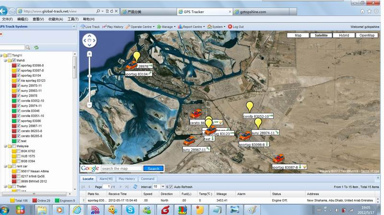Check the TongYi root checkbox

(x=10, y=55)
